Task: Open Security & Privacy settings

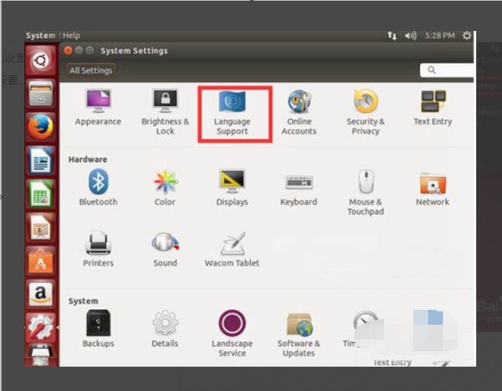Action: (366, 112)
